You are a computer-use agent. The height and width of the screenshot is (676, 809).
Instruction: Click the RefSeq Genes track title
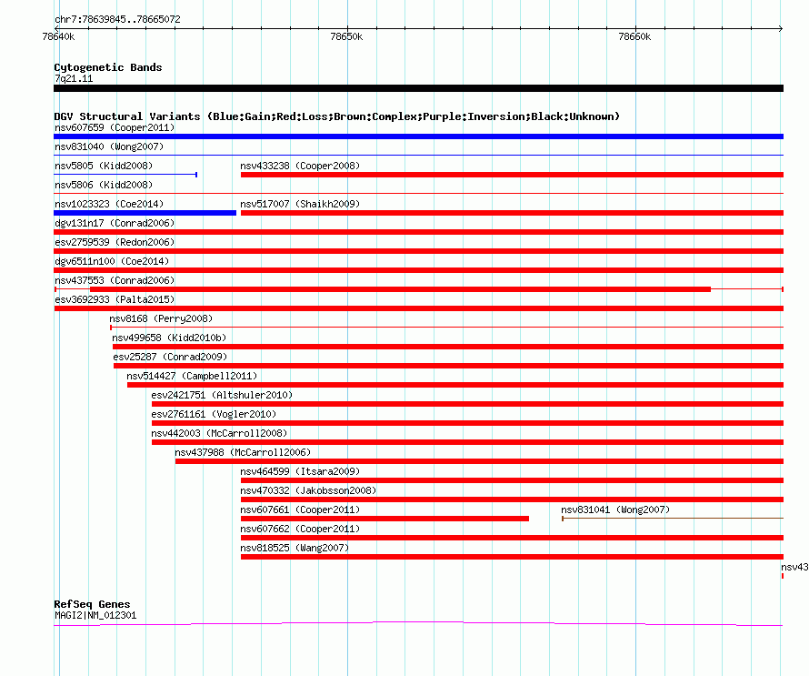point(93,604)
